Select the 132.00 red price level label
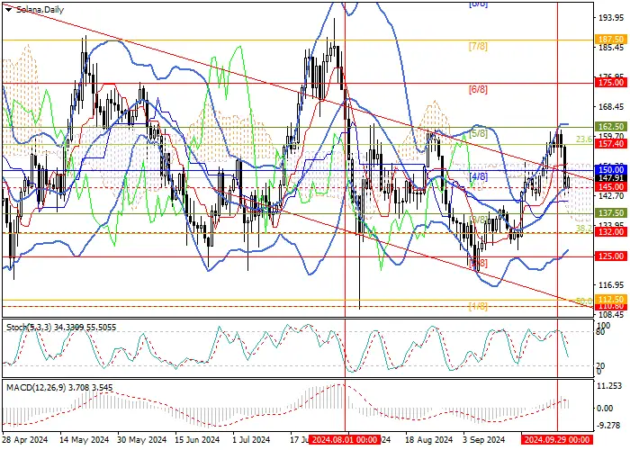 point(611,232)
